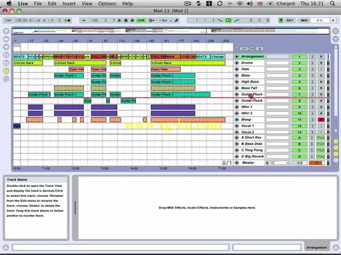This screenshot has height=255, width=341.
Task: Arm the Guitar Pluck track 7
Action: (321, 95)
